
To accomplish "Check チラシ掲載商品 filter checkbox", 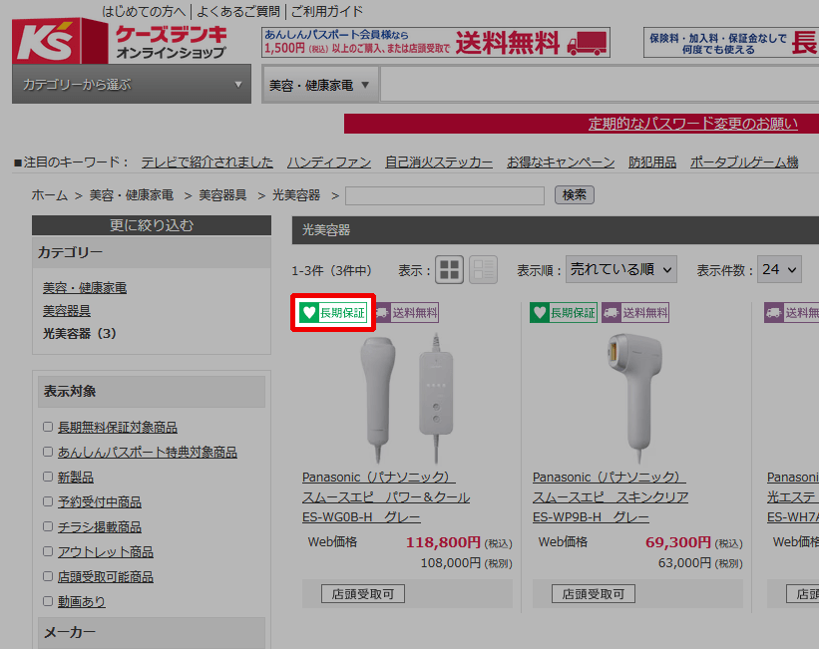I will coord(48,526).
